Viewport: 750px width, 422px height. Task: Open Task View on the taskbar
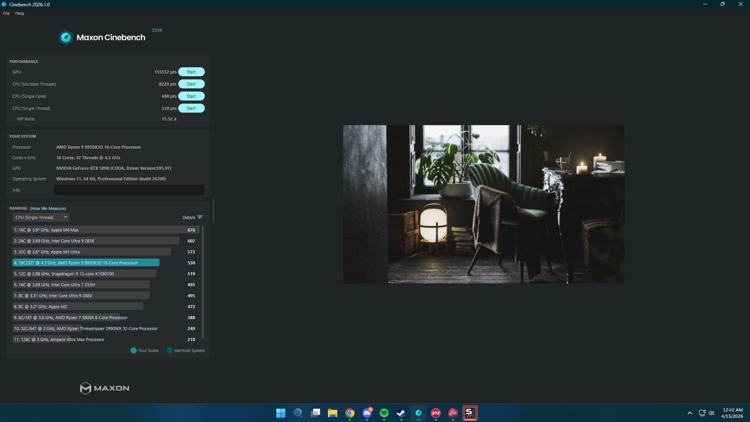(x=315, y=413)
